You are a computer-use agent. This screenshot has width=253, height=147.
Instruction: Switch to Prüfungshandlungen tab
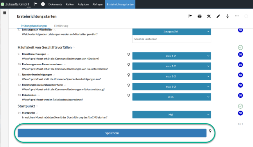[x=34, y=26]
